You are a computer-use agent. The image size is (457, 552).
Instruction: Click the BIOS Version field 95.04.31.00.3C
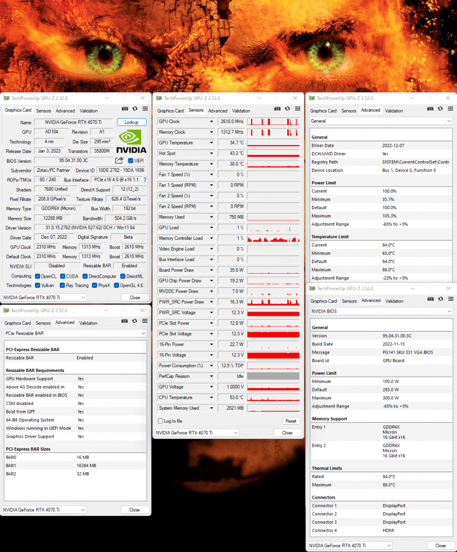(74, 161)
